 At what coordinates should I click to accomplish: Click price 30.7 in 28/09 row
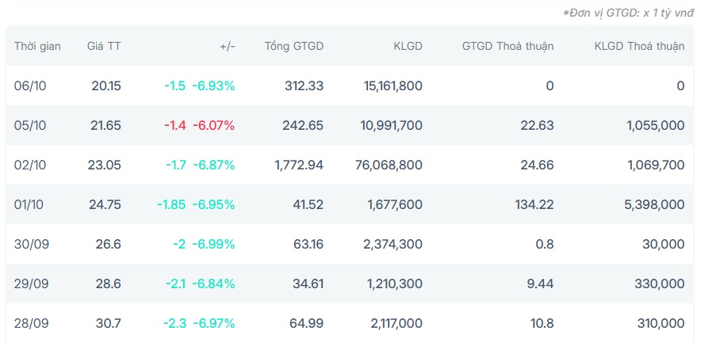108,323
